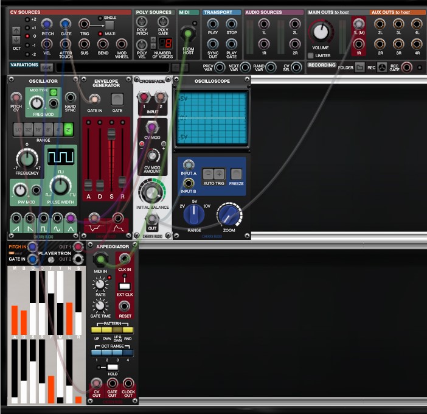Image resolution: width=427 pixels, height=414 pixels.
Task: Click the Attack slider of envelope
Action: [x=88, y=185]
